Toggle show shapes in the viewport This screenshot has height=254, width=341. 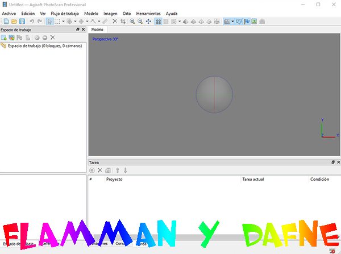click(x=239, y=22)
